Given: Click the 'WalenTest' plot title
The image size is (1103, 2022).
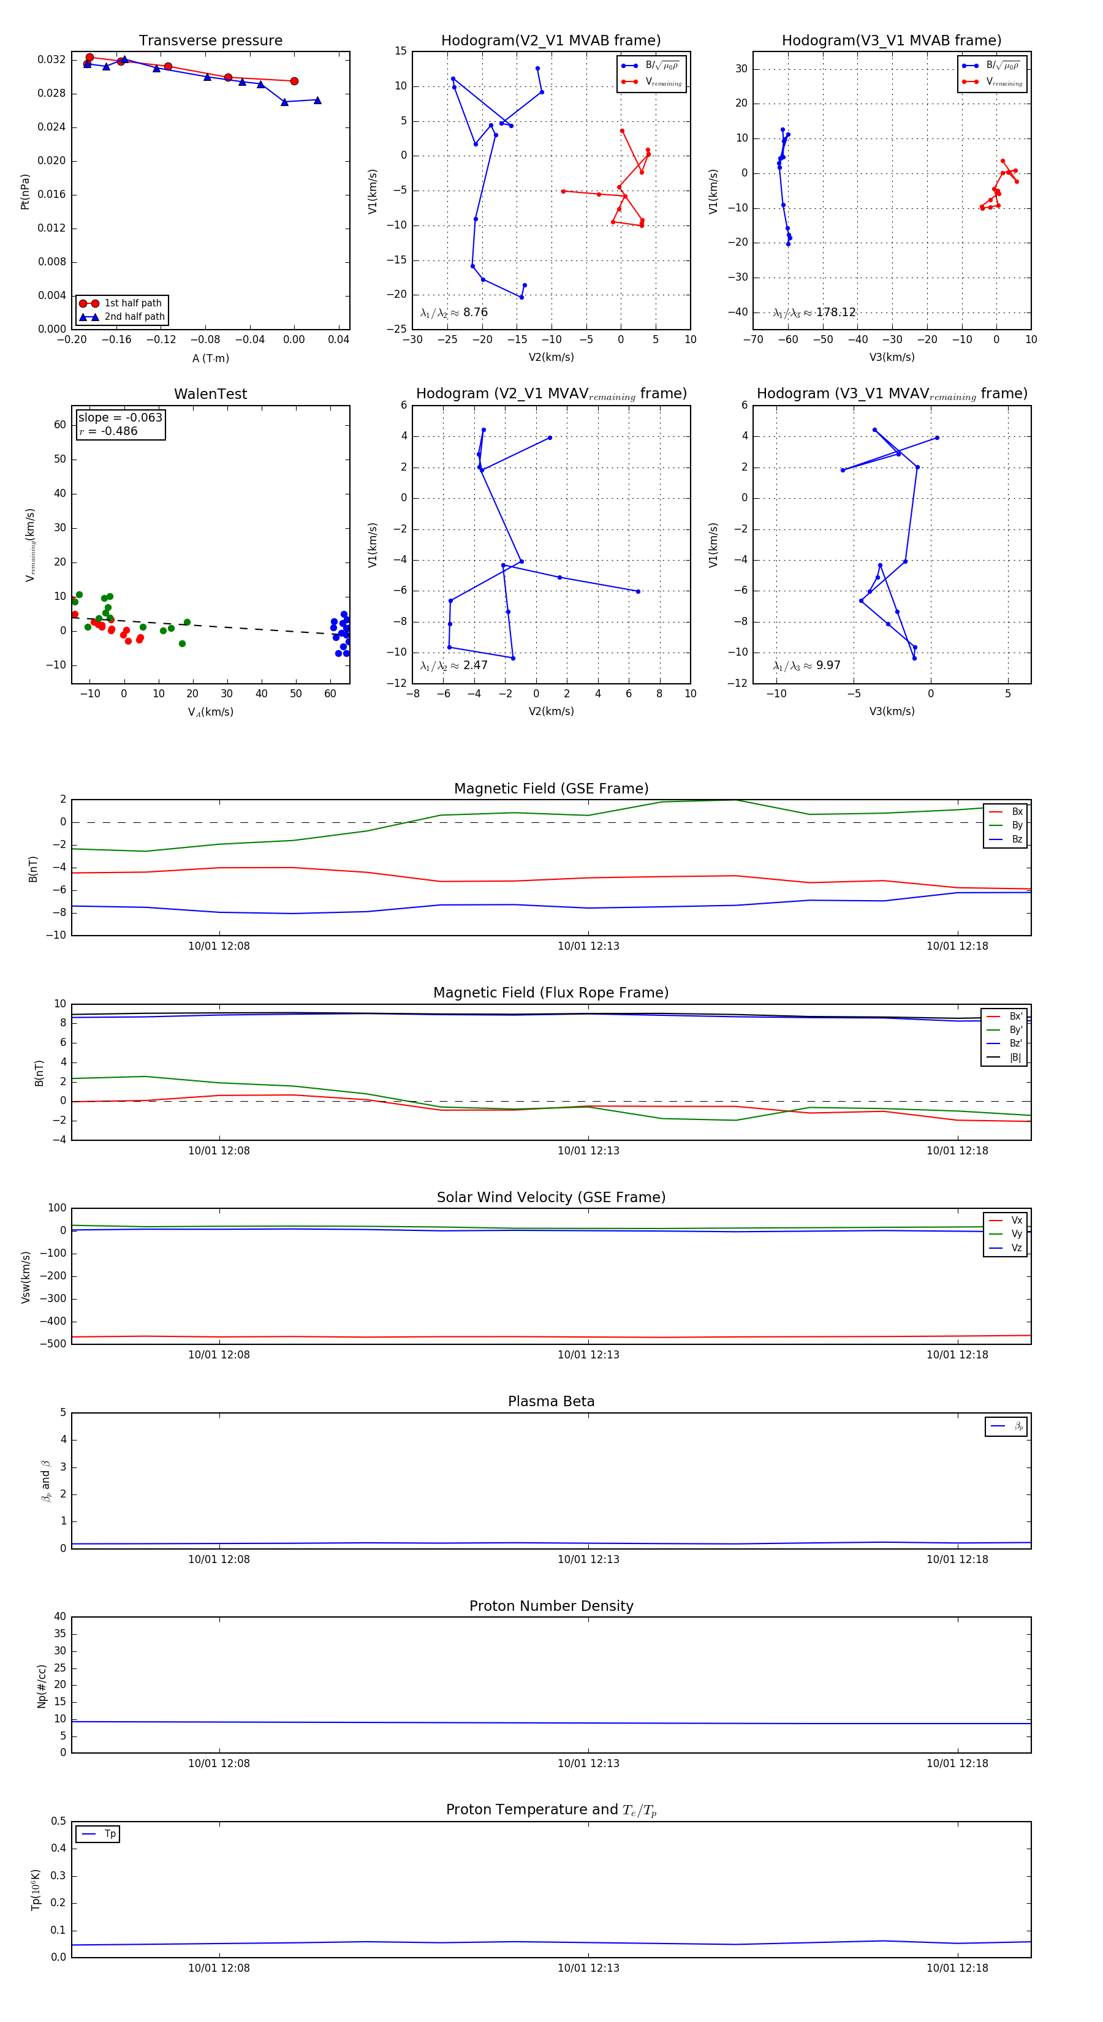Looking at the screenshot, I should click(210, 394).
